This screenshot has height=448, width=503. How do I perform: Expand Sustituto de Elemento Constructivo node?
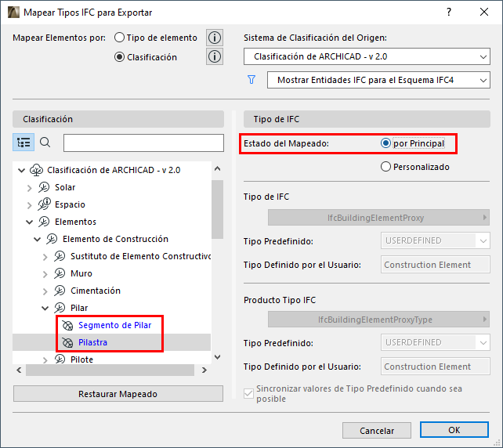pyautogui.click(x=45, y=257)
